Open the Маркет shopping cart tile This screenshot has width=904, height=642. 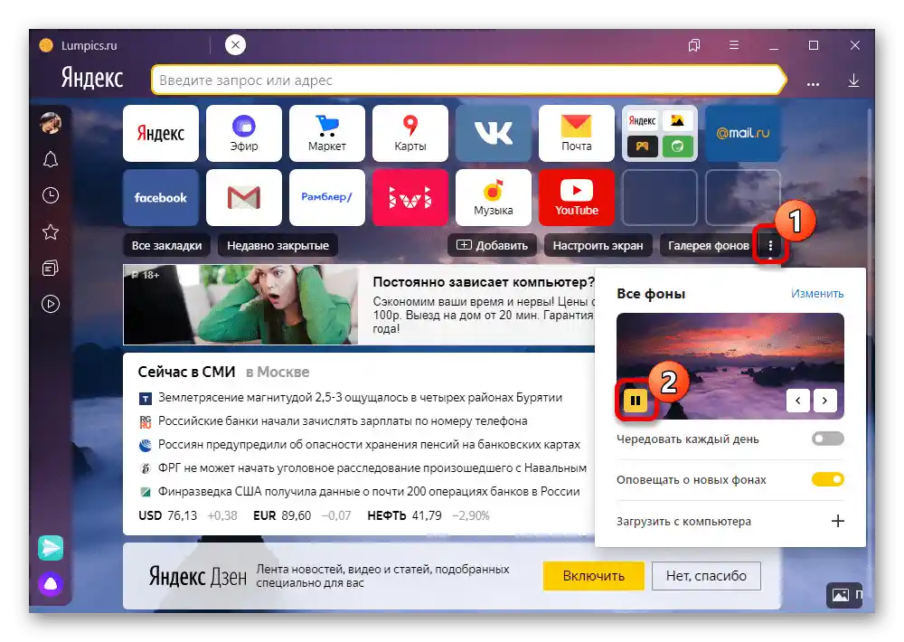click(327, 133)
